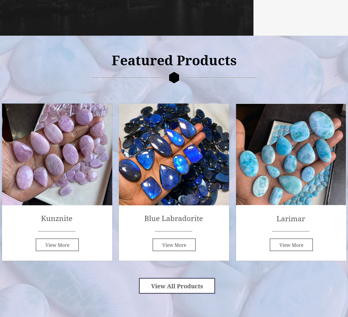This screenshot has height=317, width=348.
Task: Click the divider line under the Blue Labradorite title
Action: 174,231
